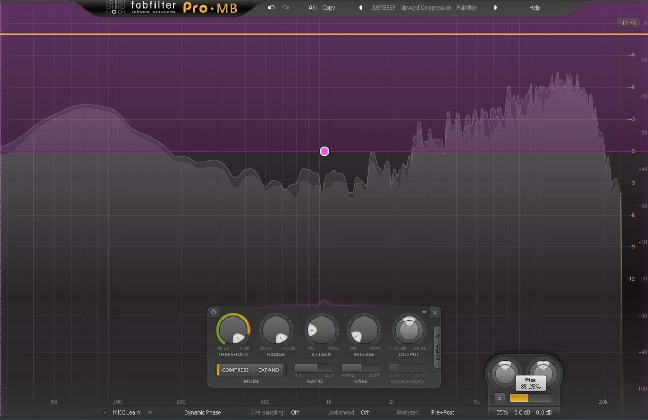
Task: Go to the next preset
Action: click(x=495, y=8)
